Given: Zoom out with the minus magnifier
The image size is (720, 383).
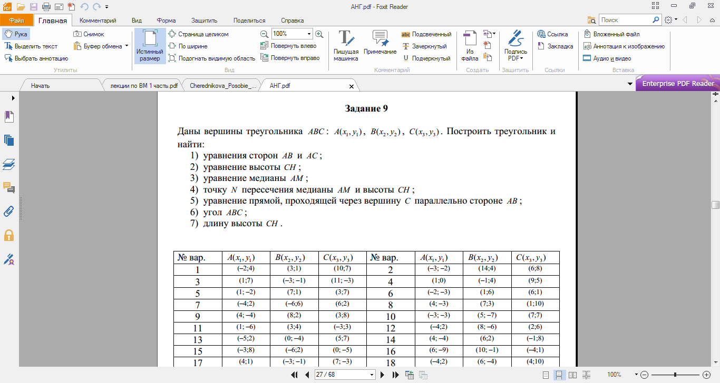Looking at the screenshot, I should (x=265, y=34).
